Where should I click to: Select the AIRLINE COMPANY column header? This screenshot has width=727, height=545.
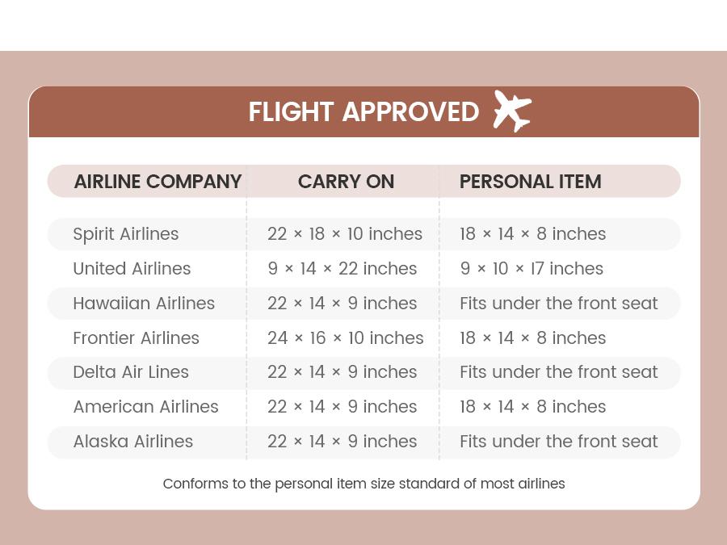tap(158, 182)
